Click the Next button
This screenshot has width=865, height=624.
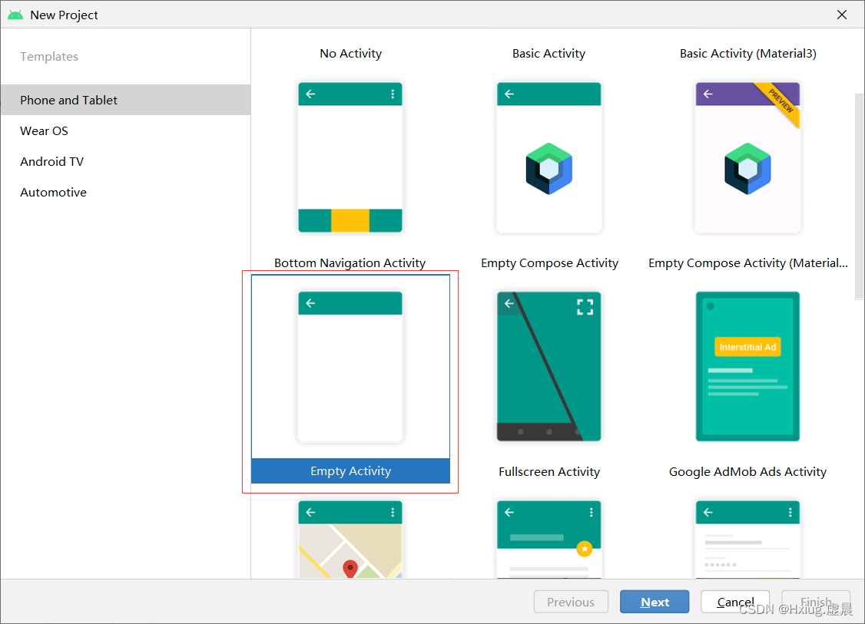point(655,602)
